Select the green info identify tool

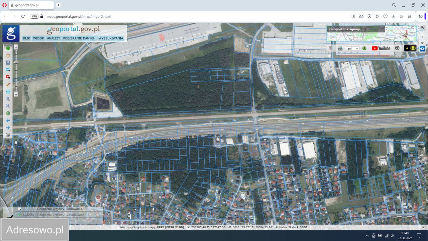click(8, 48)
